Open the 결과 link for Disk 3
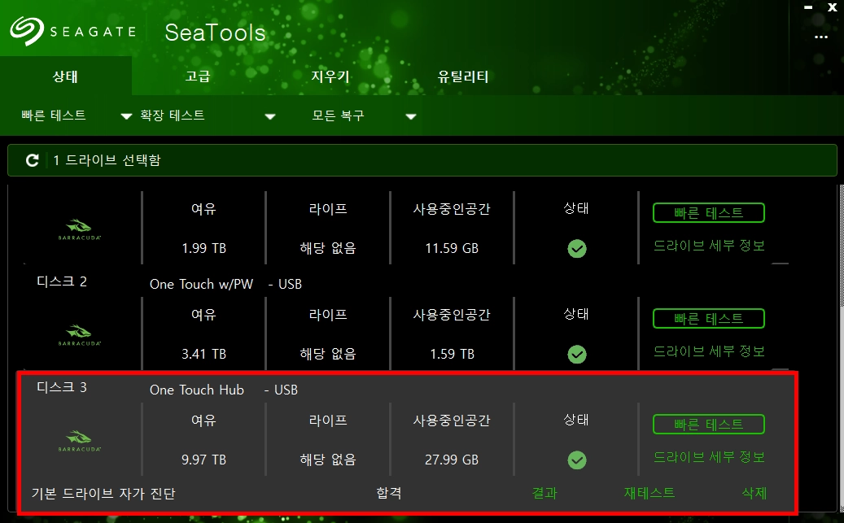The width and height of the screenshot is (844, 523). point(544,493)
